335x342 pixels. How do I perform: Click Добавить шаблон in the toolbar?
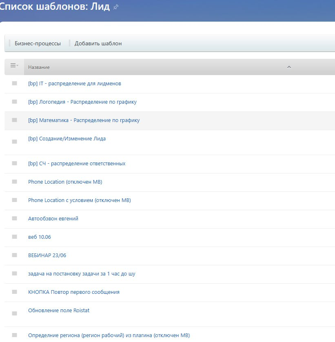(x=98, y=43)
